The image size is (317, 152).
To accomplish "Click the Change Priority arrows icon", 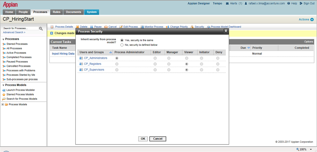I will 167,27.
